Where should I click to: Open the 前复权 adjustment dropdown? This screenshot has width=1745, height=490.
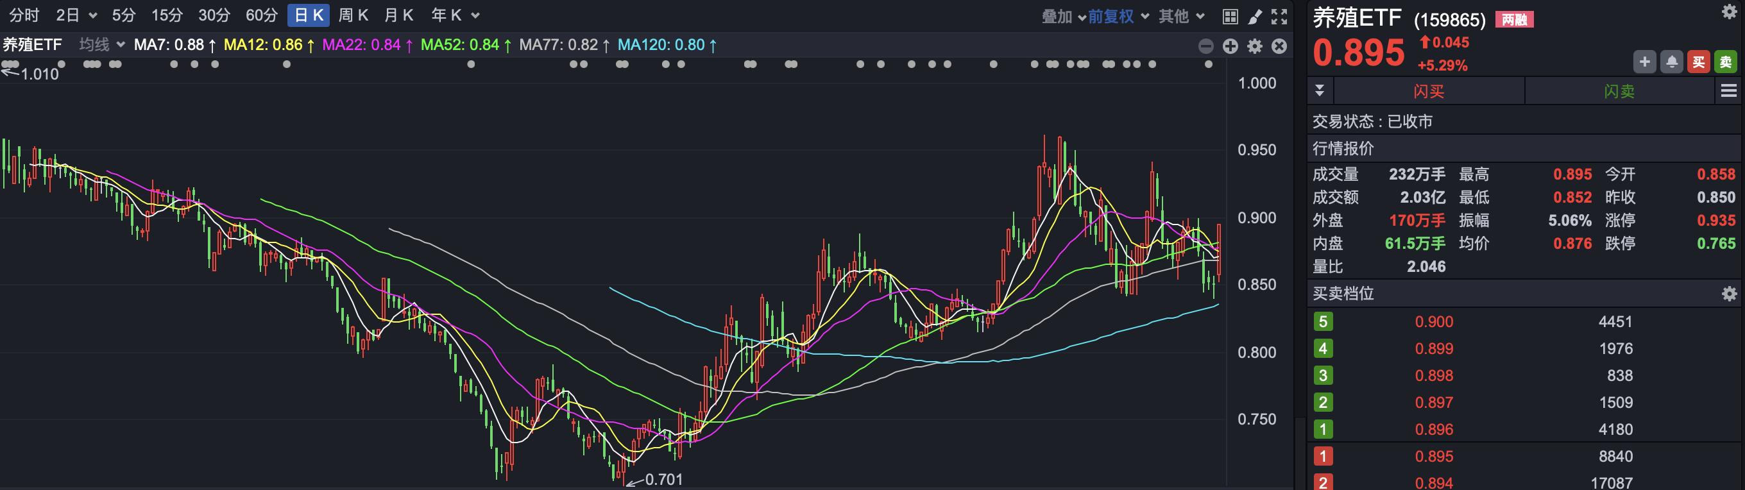pos(1118,16)
